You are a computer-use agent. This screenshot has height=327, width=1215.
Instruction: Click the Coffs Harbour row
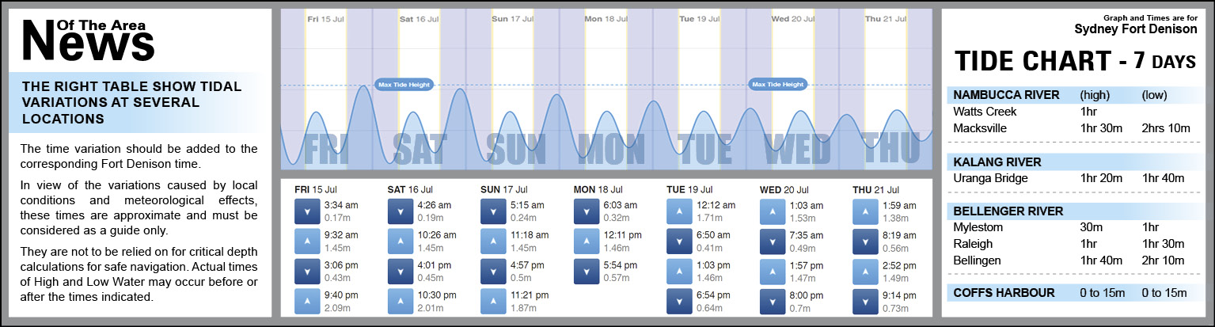[x=1069, y=293]
